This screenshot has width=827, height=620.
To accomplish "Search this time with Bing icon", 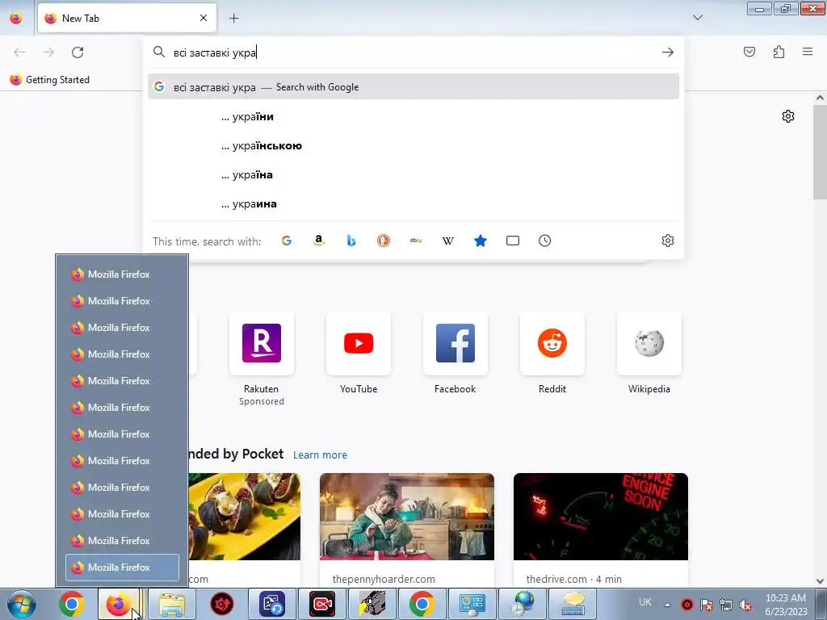I will click(x=351, y=241).
